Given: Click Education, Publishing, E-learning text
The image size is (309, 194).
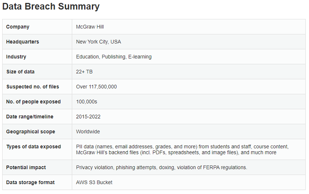Looking at the screenshot, I should tap(114, 57).
